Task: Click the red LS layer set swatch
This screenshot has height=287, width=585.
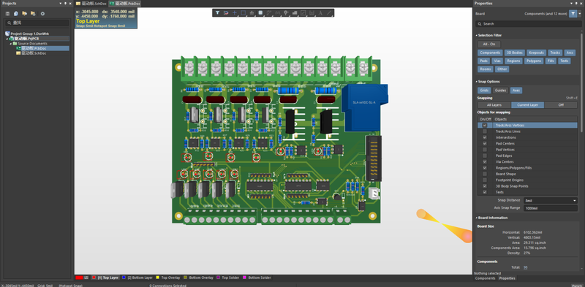Action: pyautogui.click(x=79, y=278)
